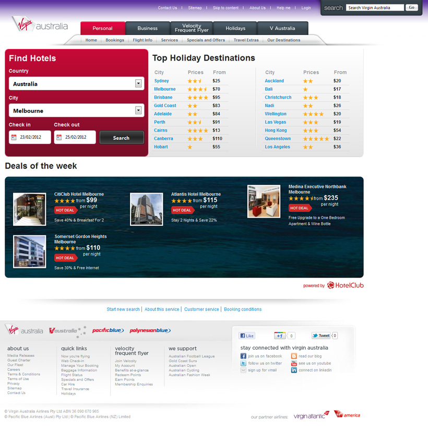Click the vmail envelope icon
The image size is (428, 429).
pos(243,370)
